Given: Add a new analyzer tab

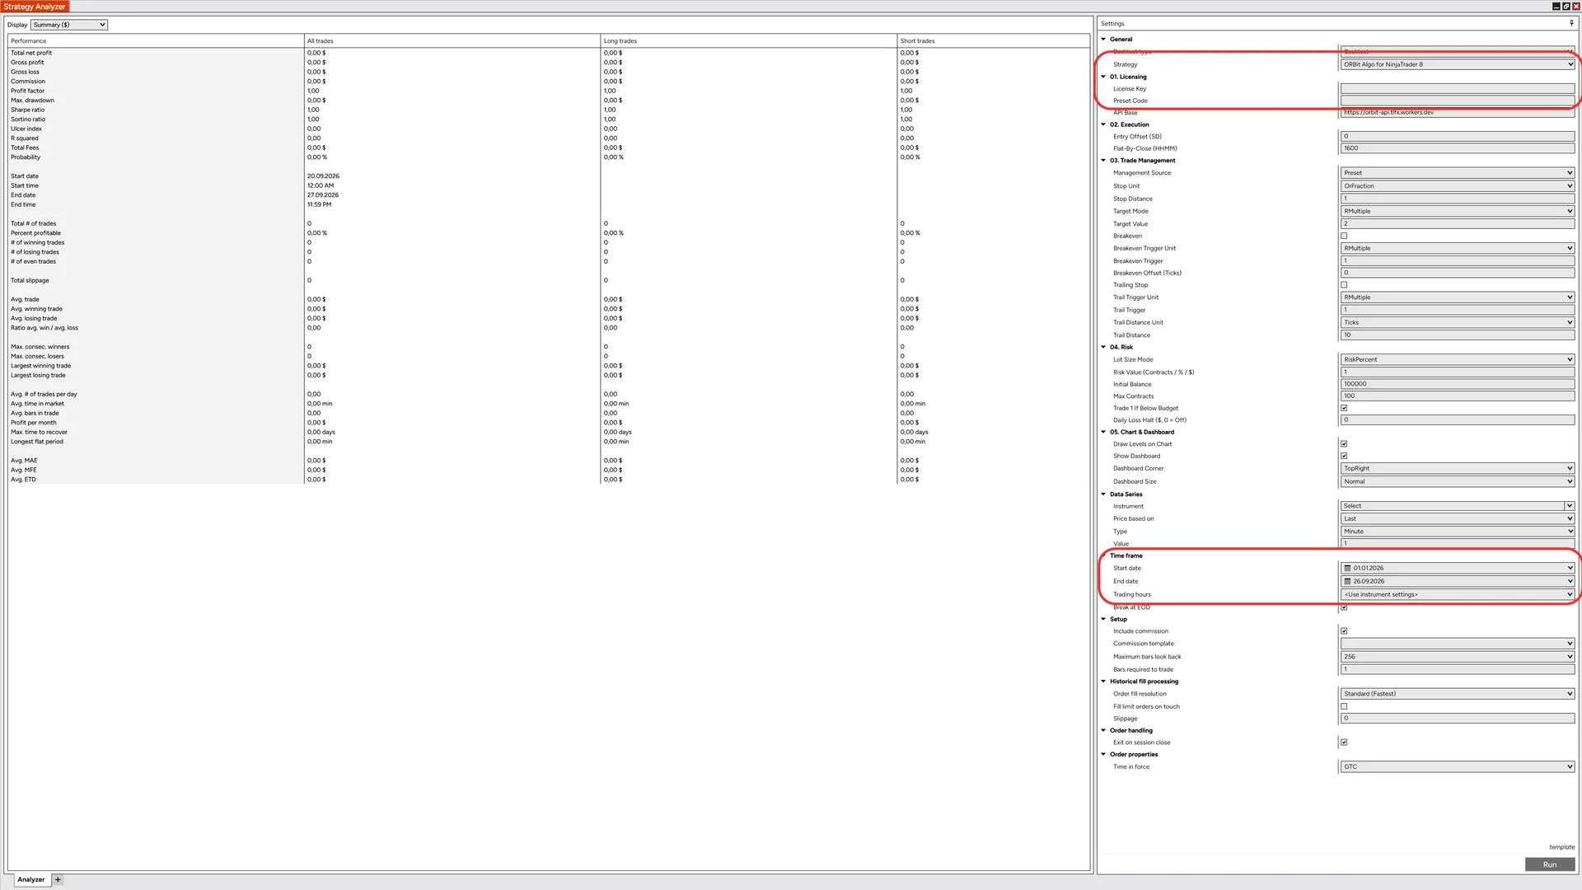Looking at the screenshot, I should [58, 879].
